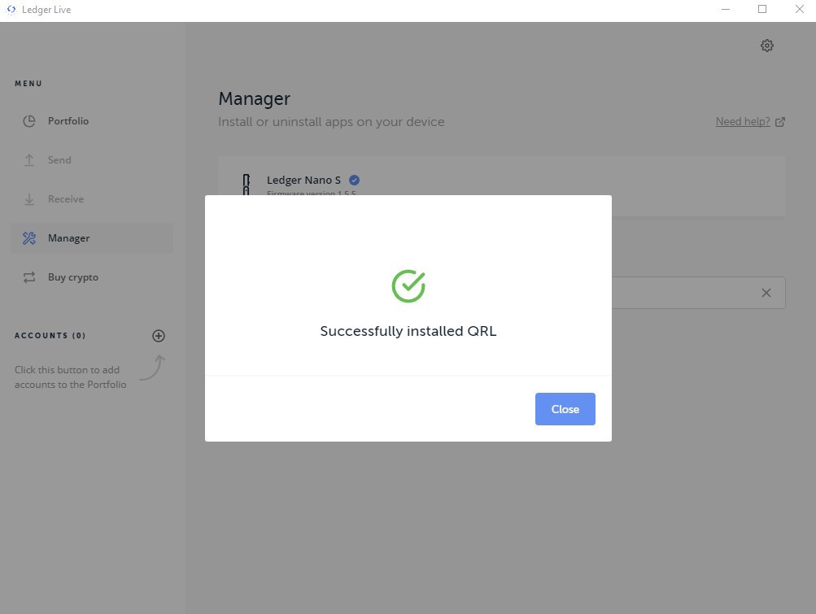Select the Manager menu item label

68,238
